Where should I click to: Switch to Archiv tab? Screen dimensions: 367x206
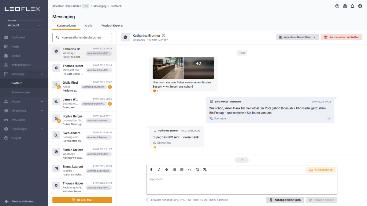pyautogui.click(x=89, y=26)
